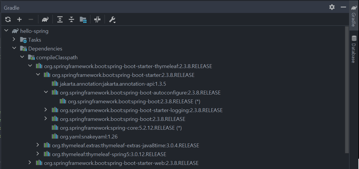Open the Database side tab

[x=354, y=49]
